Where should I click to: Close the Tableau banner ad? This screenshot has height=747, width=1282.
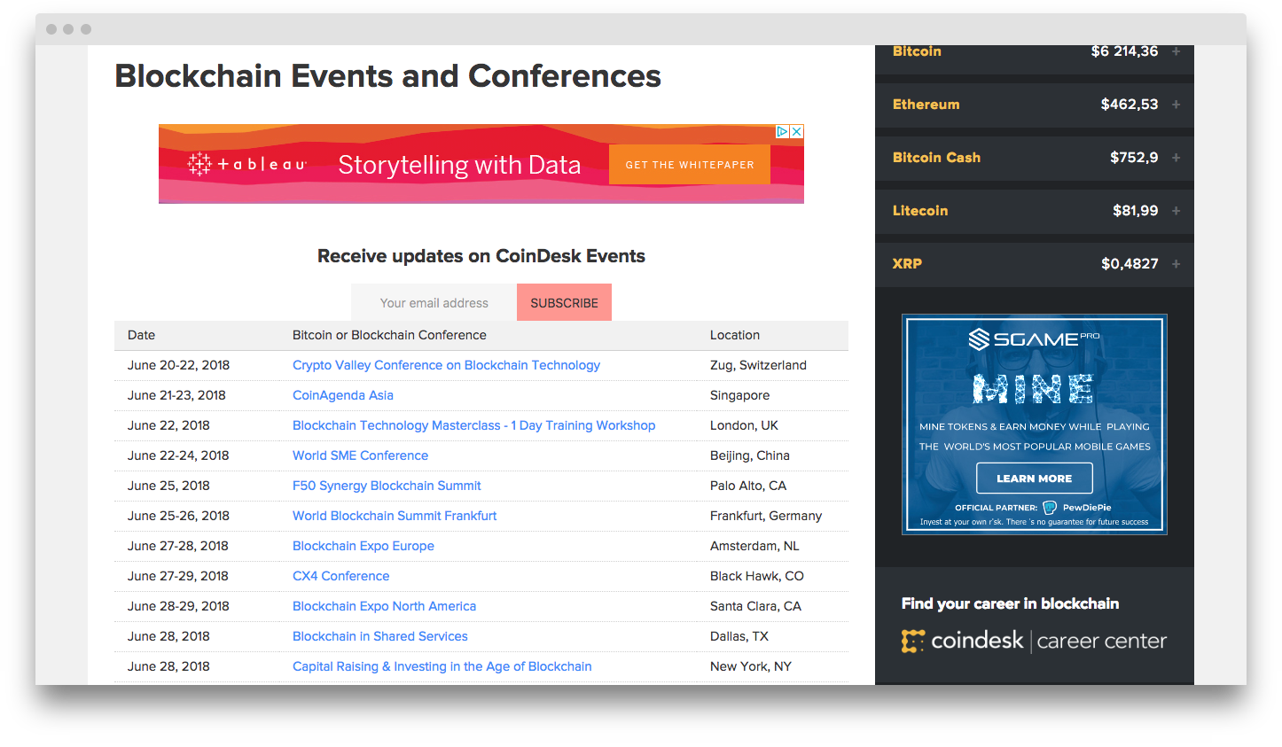[x=797, y=131]
